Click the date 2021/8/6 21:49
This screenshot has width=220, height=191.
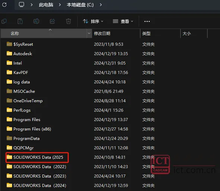(109, 91)
